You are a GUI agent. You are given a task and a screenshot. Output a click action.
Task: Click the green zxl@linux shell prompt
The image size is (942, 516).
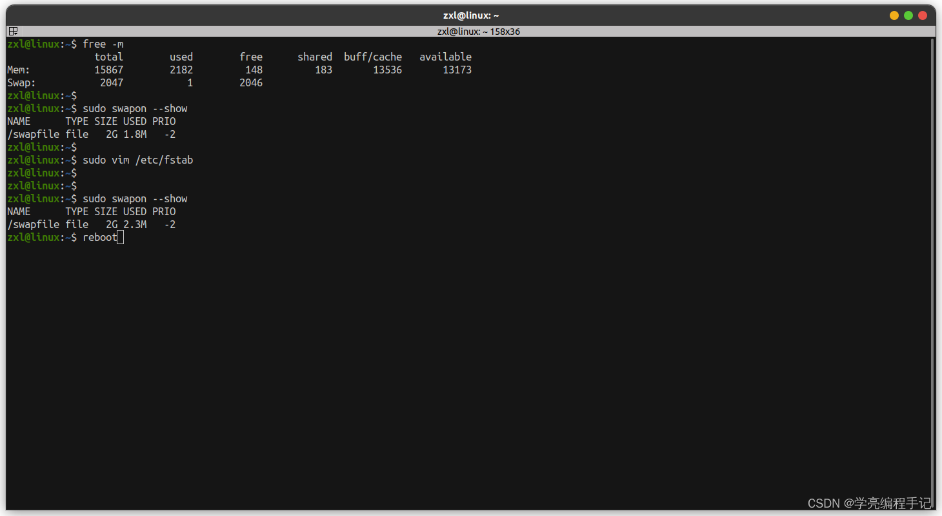33,237
